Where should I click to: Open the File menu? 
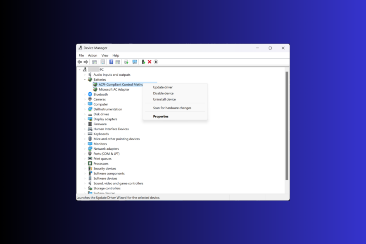click(x=81, y=55)
